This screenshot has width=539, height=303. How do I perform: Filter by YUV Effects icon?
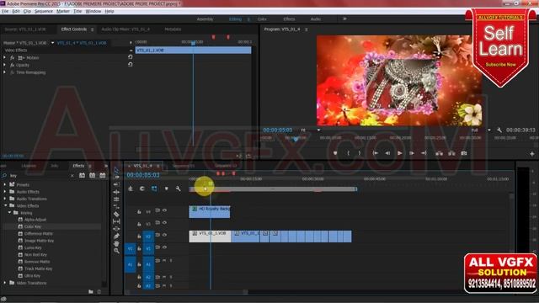103,175
